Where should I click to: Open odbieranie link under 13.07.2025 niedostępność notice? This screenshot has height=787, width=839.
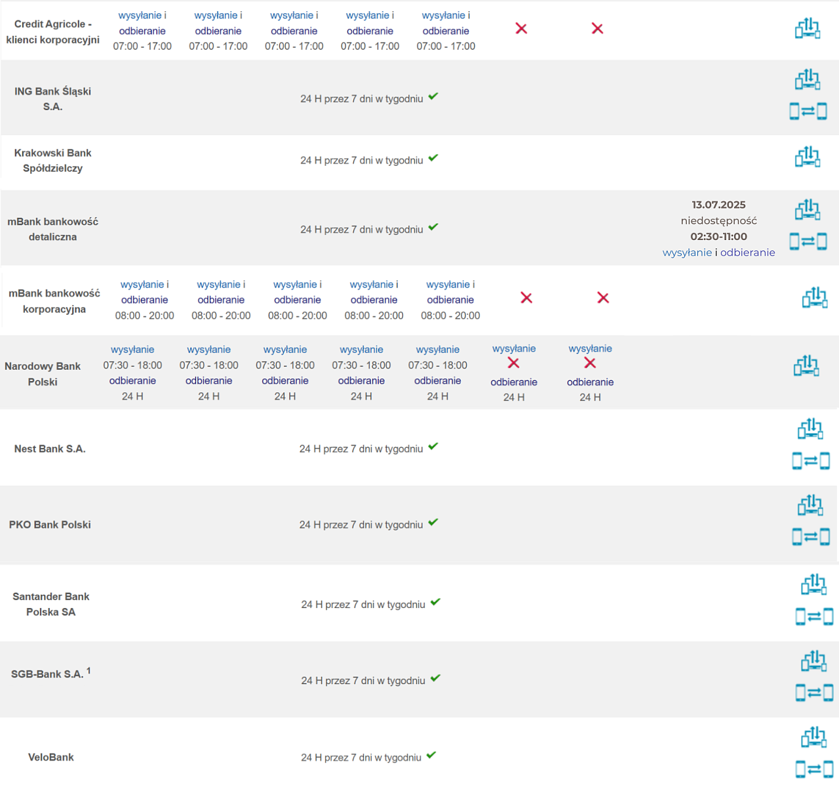747,252
